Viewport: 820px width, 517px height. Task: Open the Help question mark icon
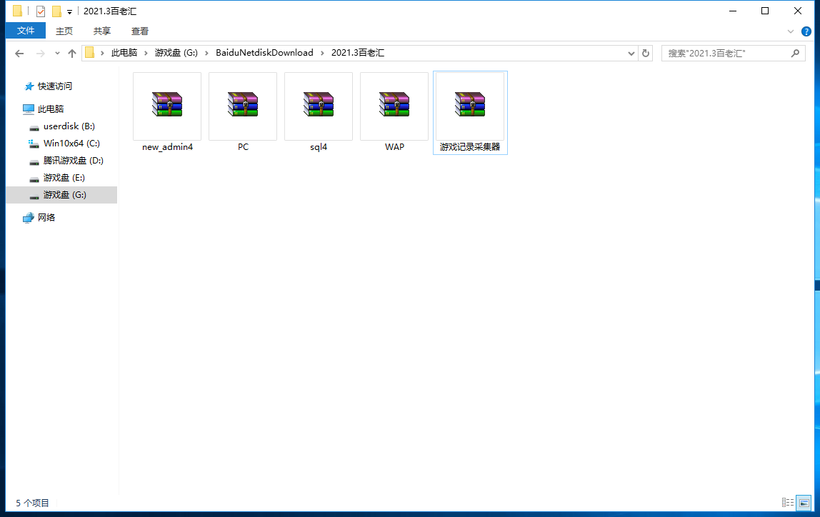(806, 31)
